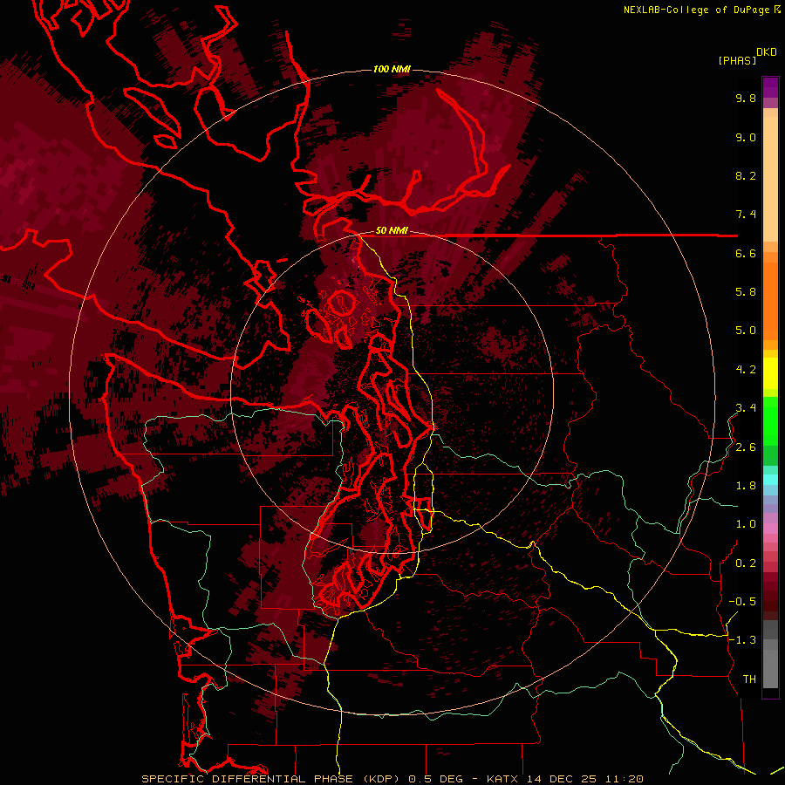Click the 0.2 legend value

point(746,563)
